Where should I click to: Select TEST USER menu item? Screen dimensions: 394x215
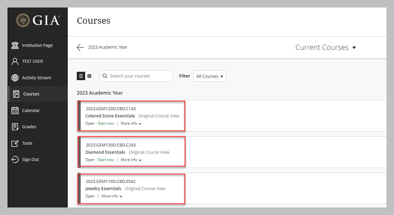(x=32, y=61)
